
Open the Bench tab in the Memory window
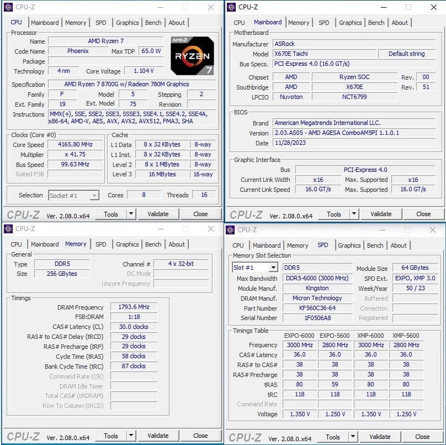point(153,244)
